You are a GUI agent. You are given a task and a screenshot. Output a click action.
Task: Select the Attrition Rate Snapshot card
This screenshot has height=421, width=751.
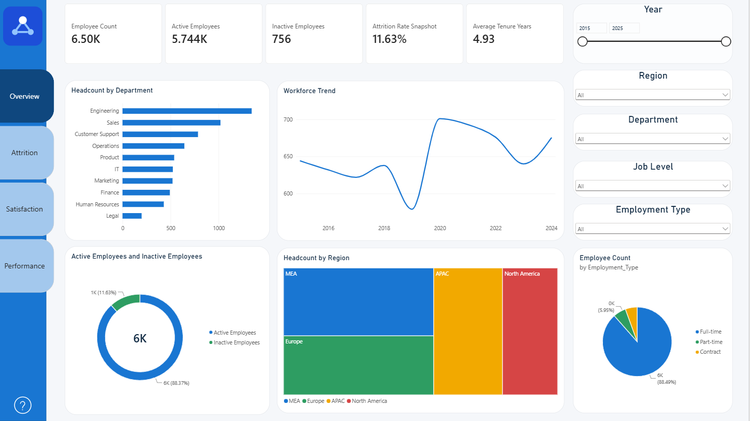[x=415, y=34]
